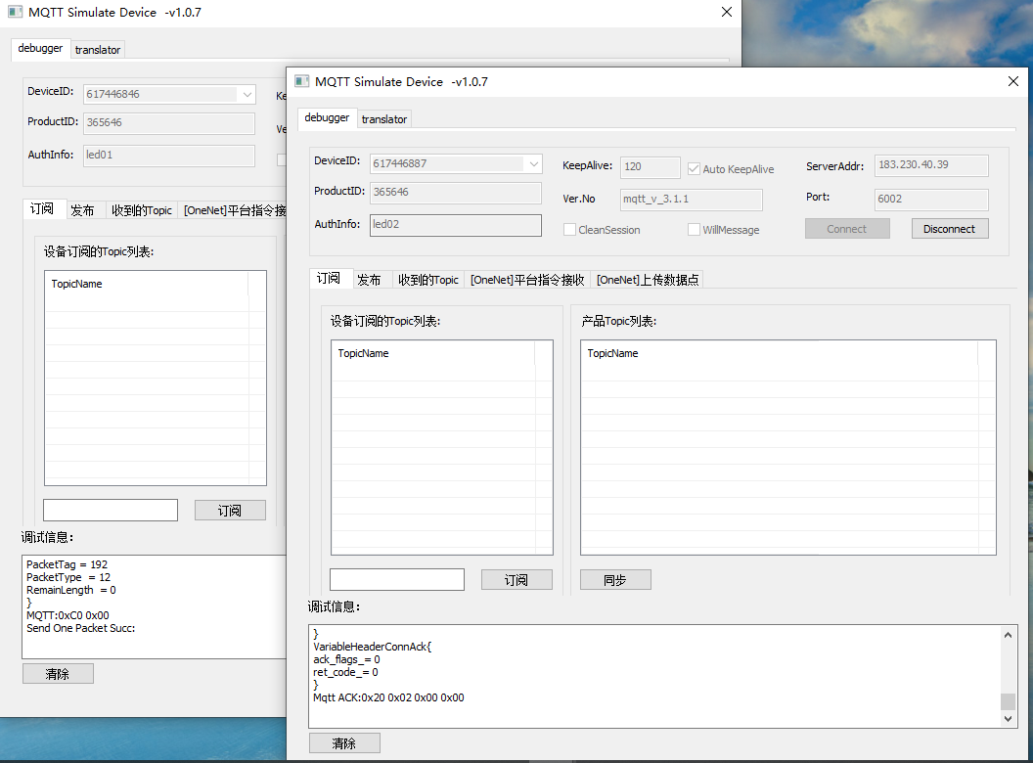Screen dimensions: 1033x763
Task: Click the Port input field showing 6002
Action: pyautogui.click(x=931, y=200)
